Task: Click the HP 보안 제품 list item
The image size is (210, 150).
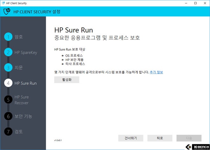Action: [x=74, y=60]
